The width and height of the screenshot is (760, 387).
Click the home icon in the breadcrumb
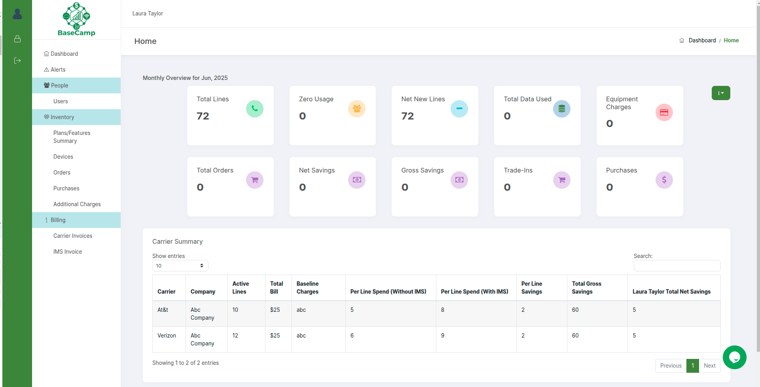click(681, 40)
